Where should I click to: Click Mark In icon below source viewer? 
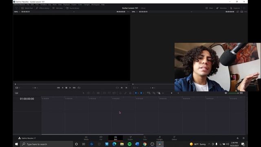tap(122, 88)
